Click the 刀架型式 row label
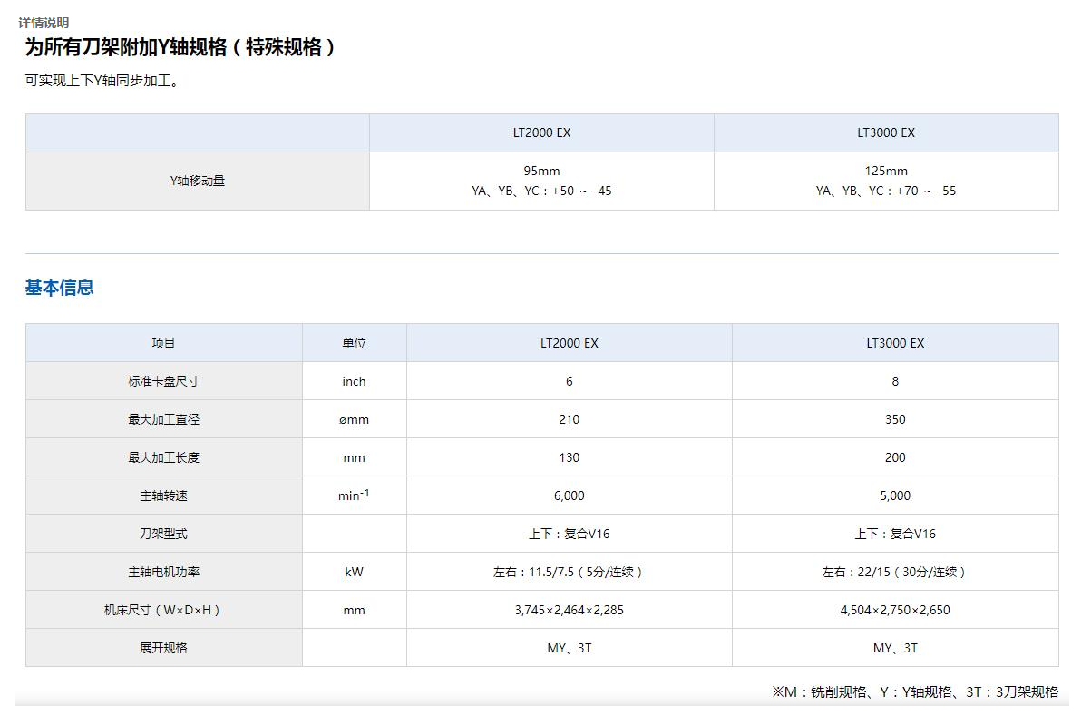1081x716 pixels. 164,534
